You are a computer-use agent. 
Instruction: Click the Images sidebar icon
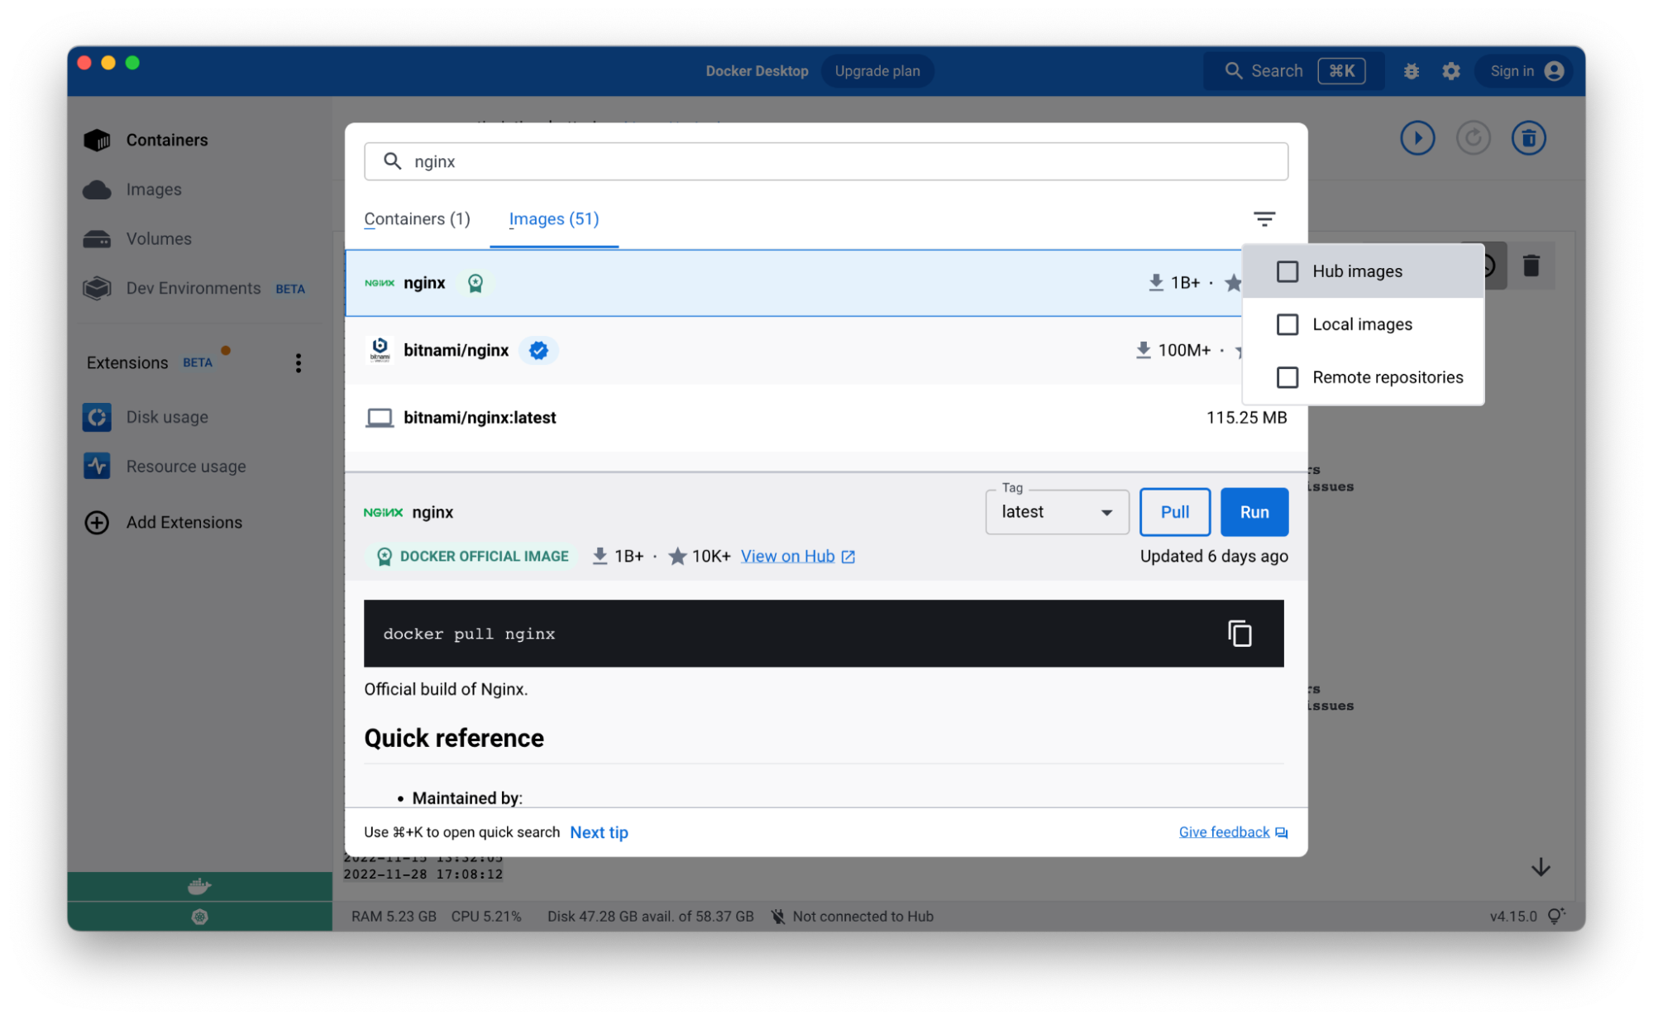click(98, 188)
